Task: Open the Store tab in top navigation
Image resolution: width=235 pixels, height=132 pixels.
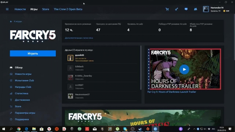Action: click(46, 9)
